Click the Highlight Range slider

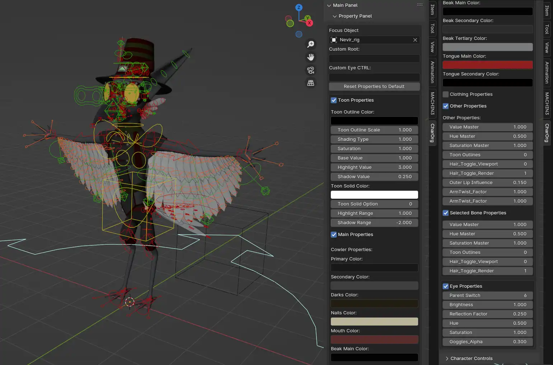coord(374,213)
